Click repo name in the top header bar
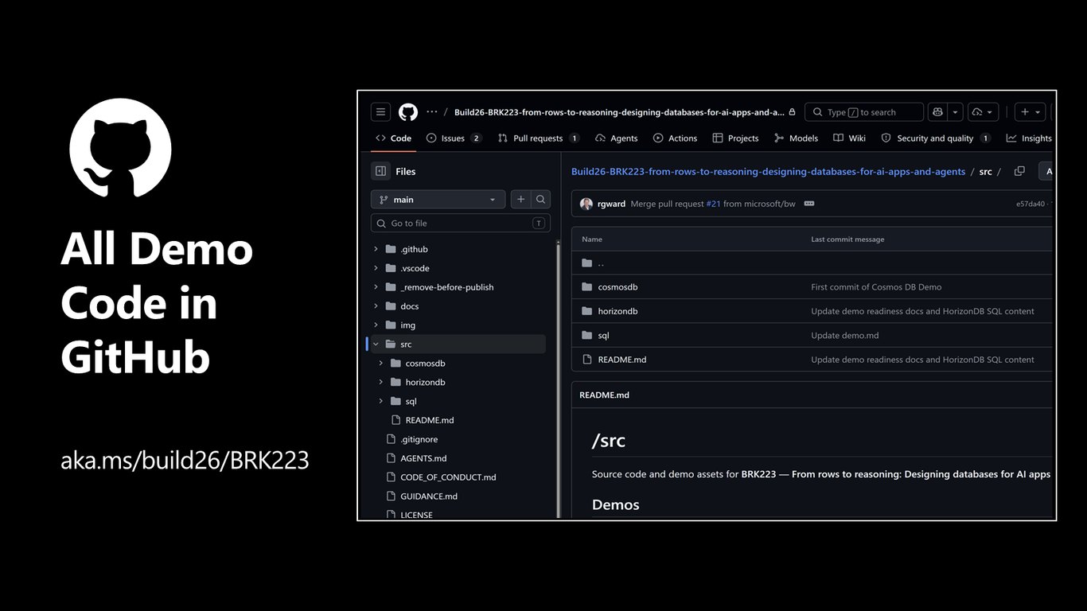This screenshot has height=611, width=1087. tap(619, 112)
